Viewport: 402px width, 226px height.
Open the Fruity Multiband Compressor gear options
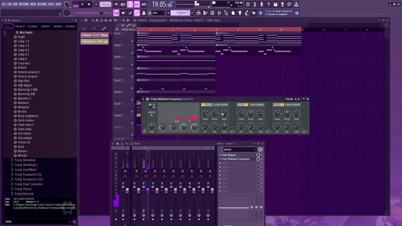coord(147,99)
